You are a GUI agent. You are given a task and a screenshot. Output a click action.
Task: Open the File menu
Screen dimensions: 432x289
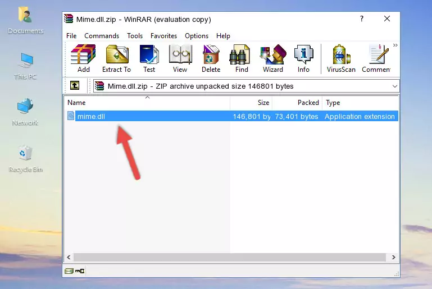(x=71, y=36)
